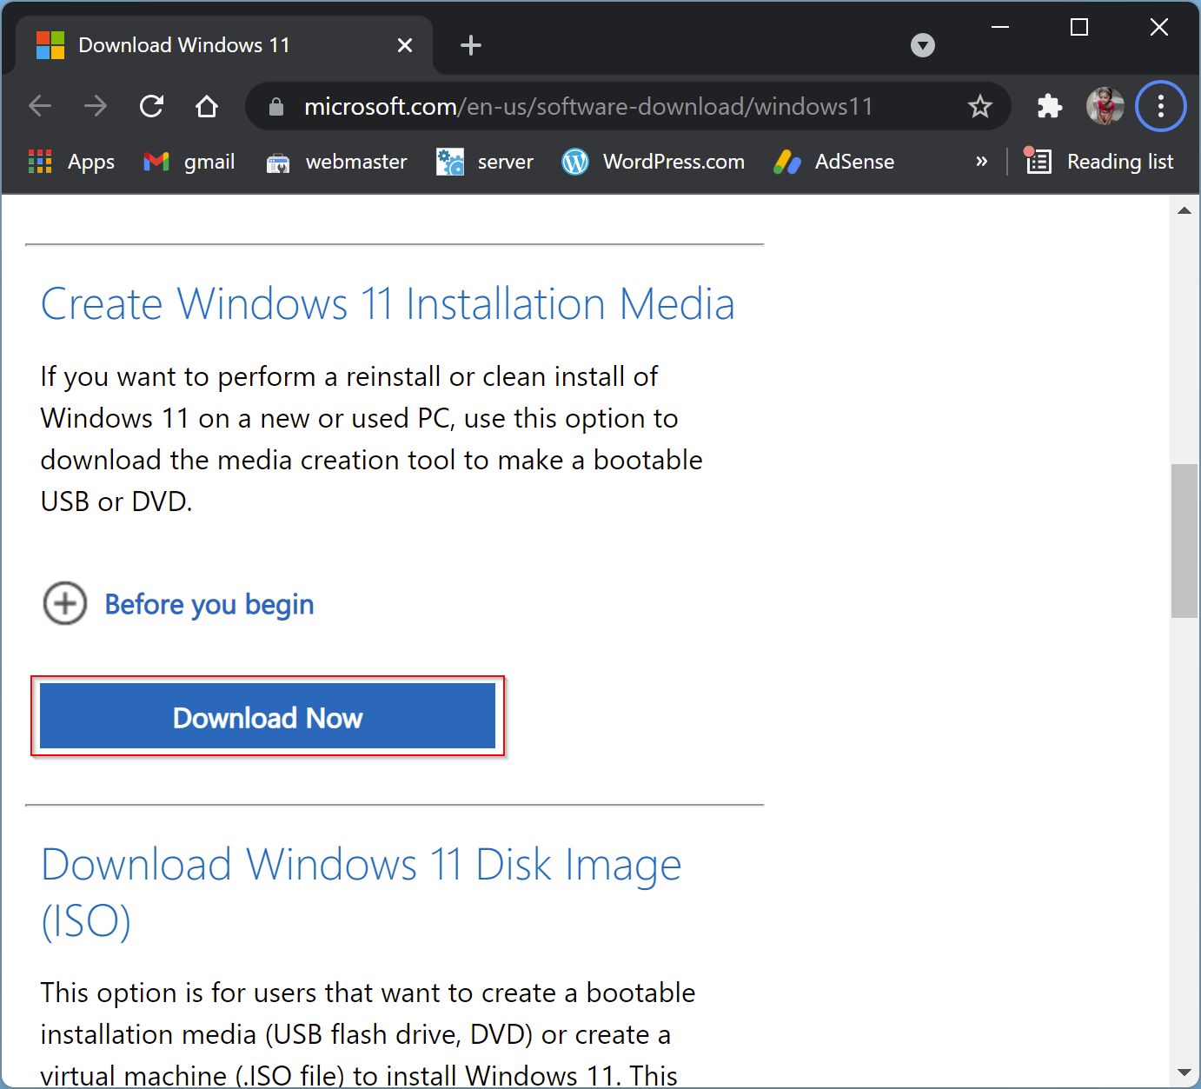Click Download Windows 11 Disk Image heading
This screenshot has width=1201, height=1089.
tap(361, 893)
